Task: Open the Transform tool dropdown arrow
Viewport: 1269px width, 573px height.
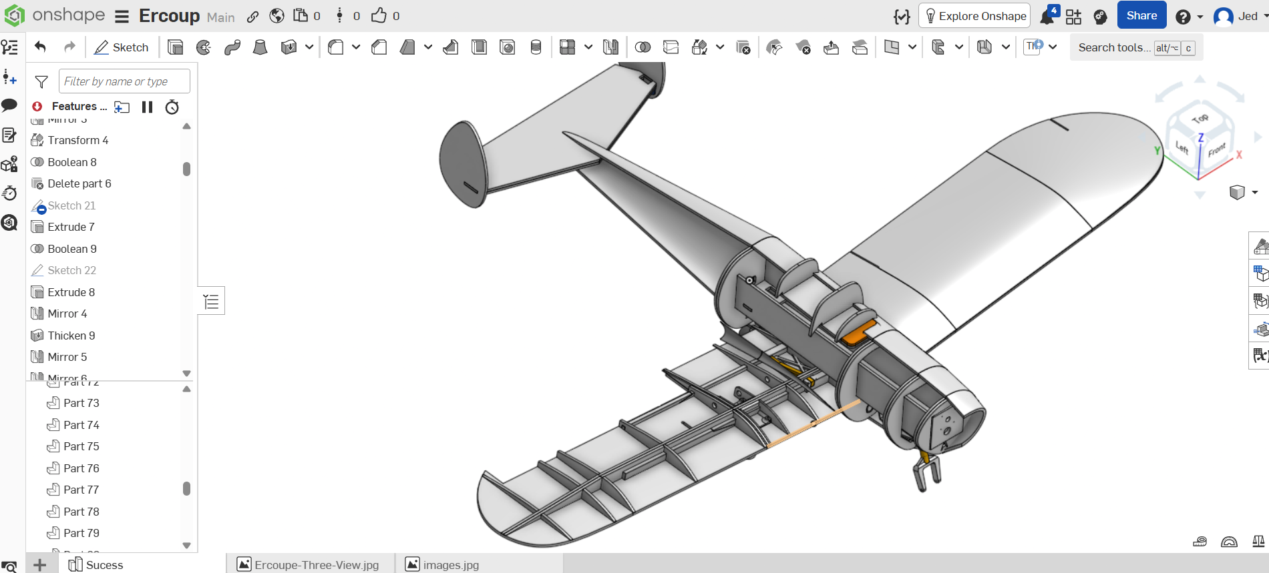Action: (x=720, y=47)
